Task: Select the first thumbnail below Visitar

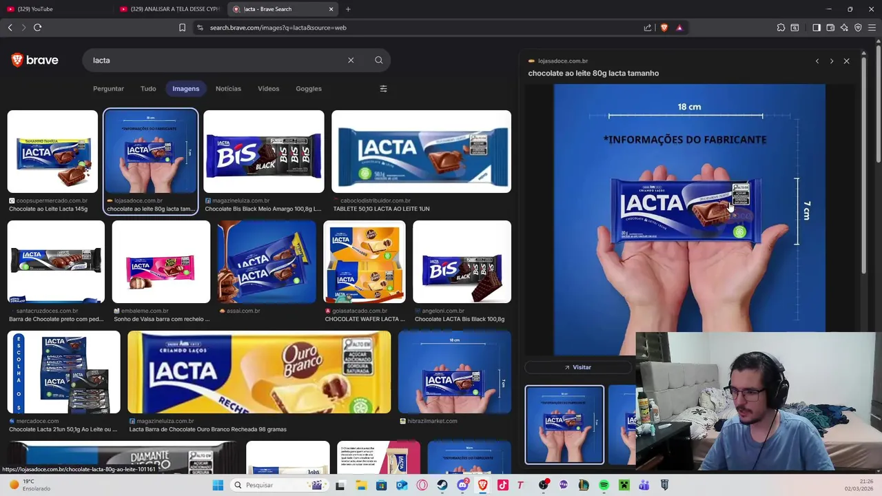Action: pos(564,425)
